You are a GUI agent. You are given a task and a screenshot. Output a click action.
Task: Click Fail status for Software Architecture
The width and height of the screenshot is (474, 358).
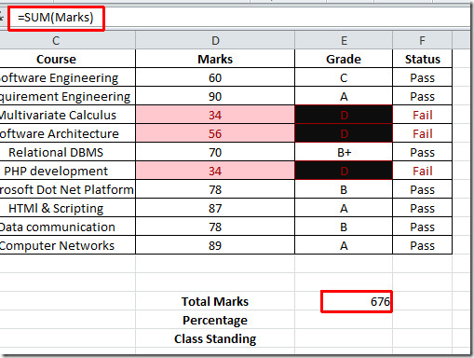(x=422, y=133)
